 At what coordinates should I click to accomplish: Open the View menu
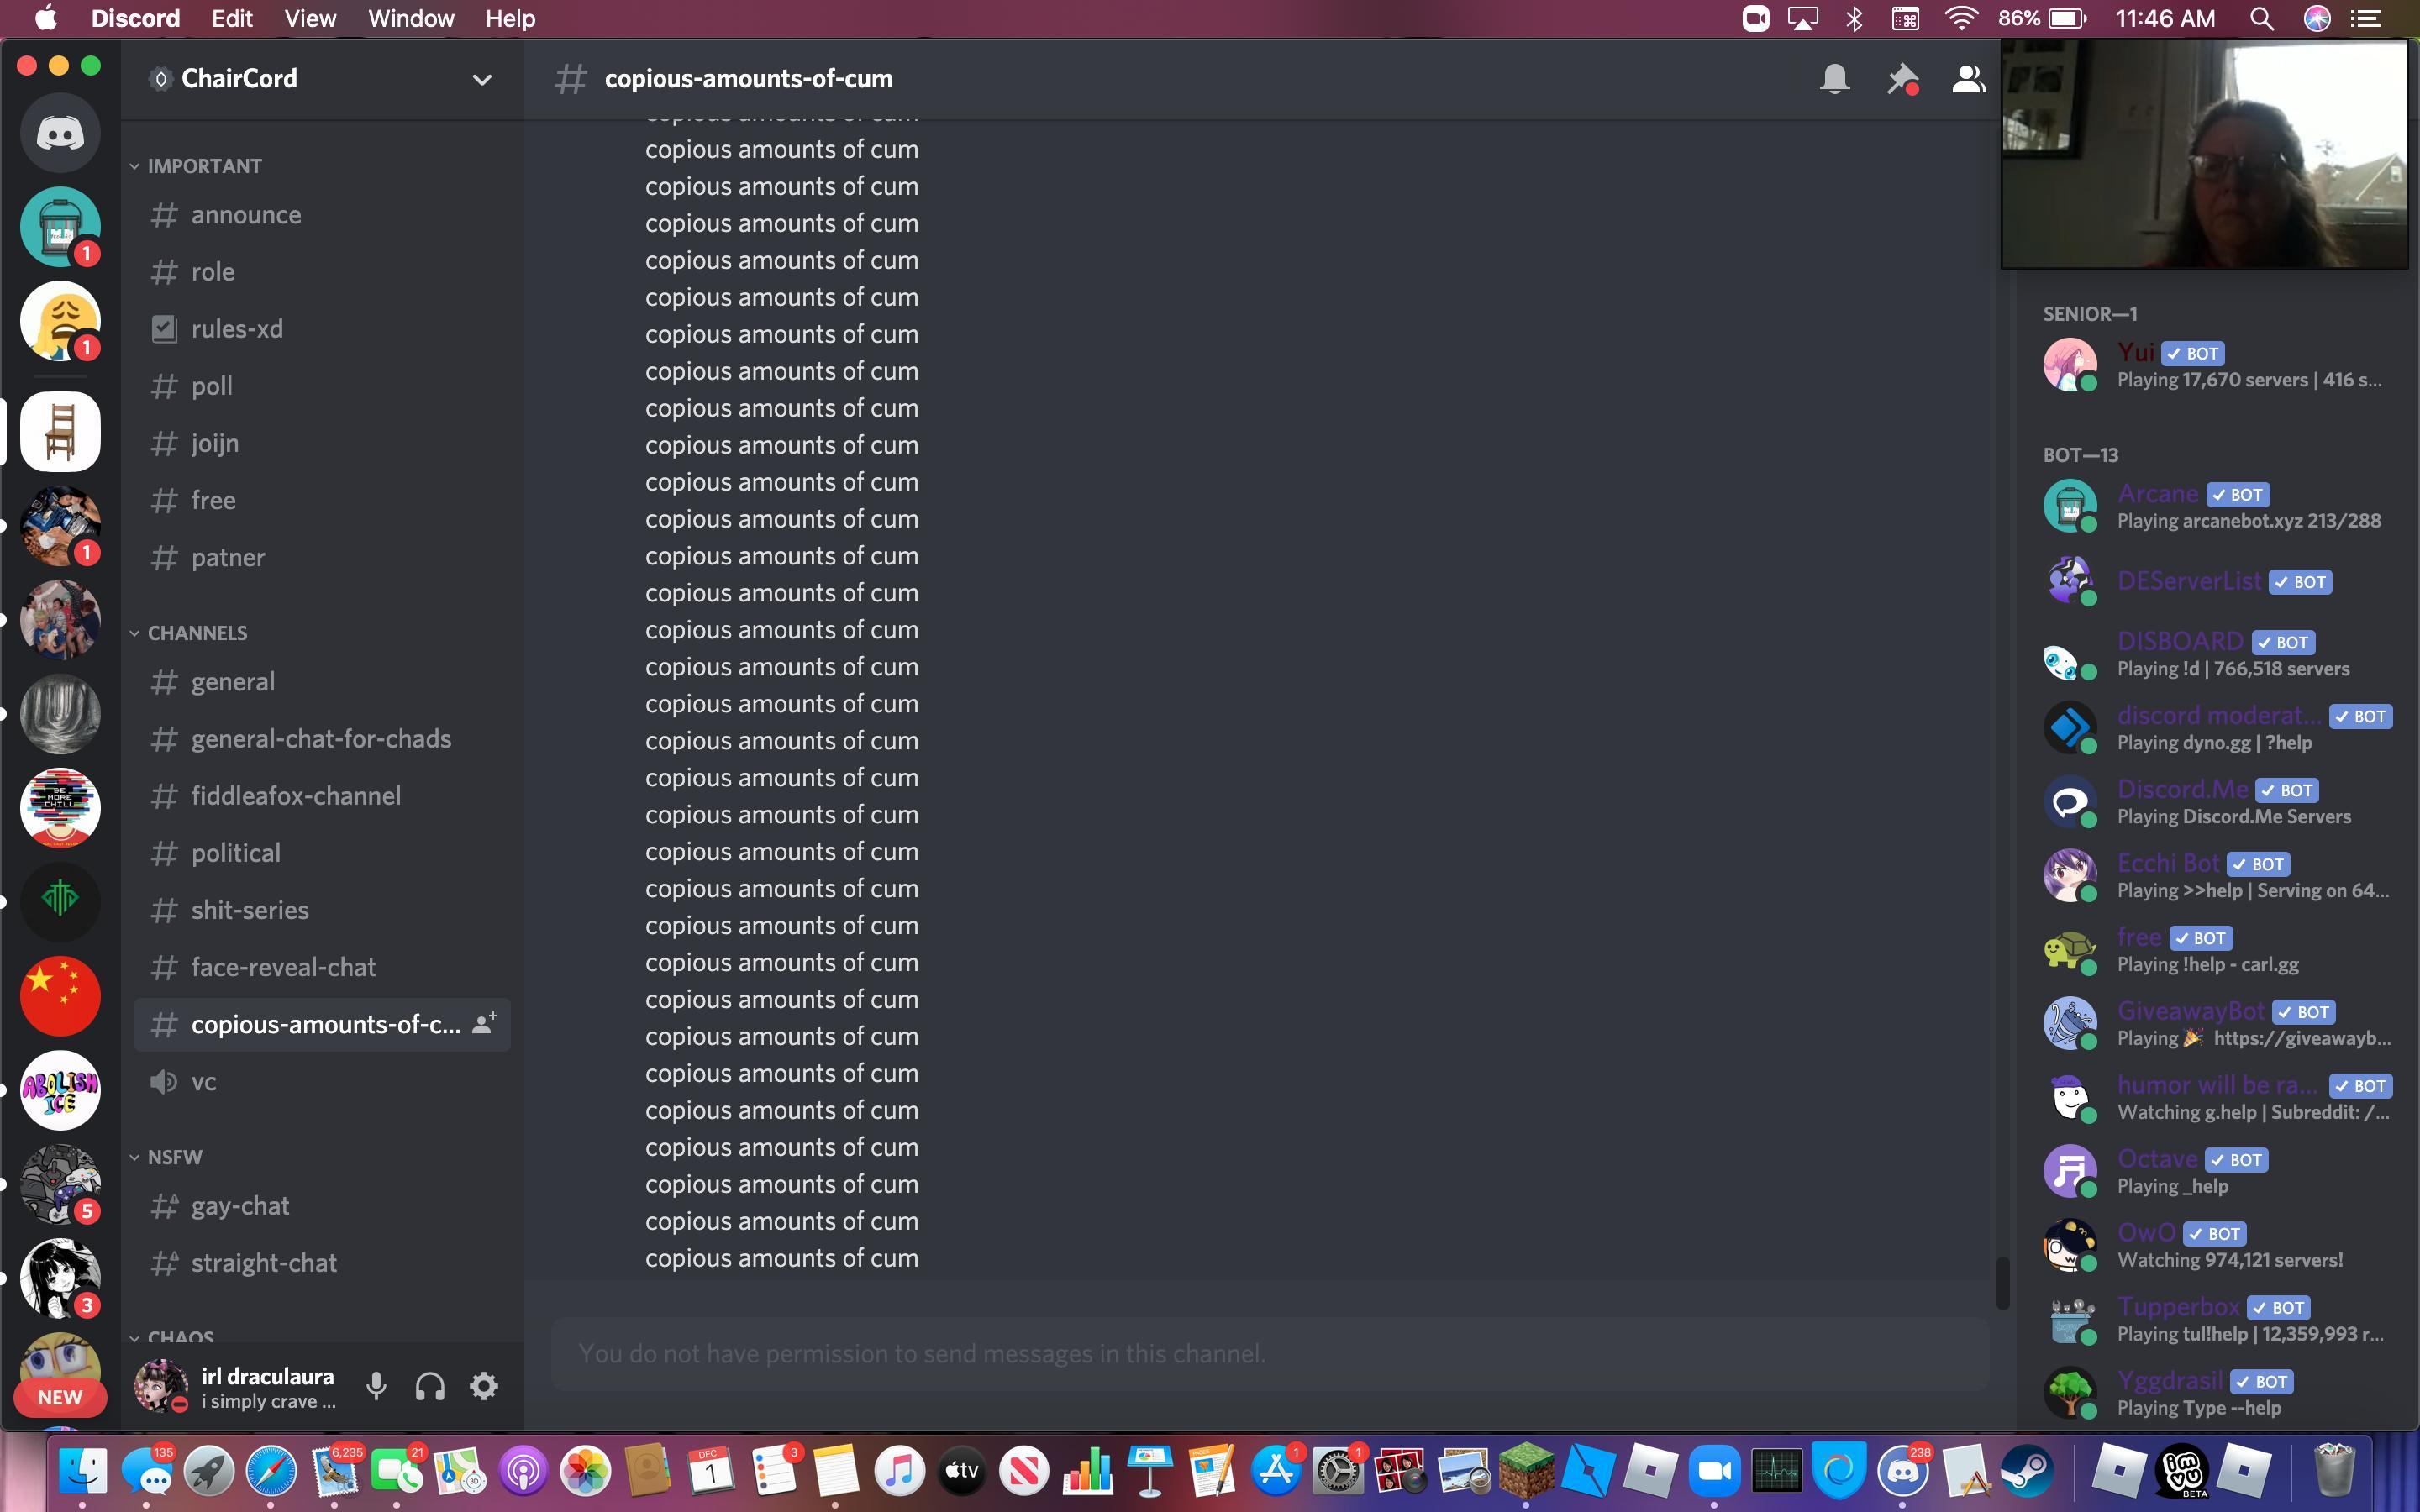[x=309, y=19]
